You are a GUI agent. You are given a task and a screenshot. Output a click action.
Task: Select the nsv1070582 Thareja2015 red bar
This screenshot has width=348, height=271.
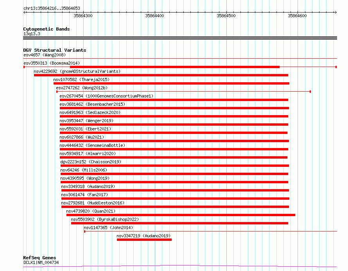(x=171, y=83)
